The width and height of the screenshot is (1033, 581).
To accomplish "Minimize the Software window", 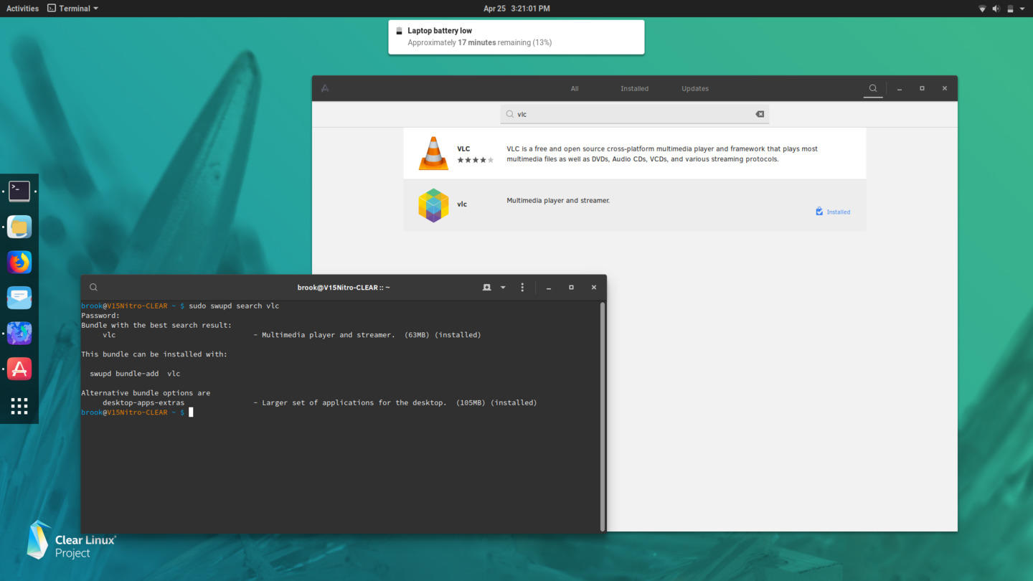I will (x=900, y=88).
